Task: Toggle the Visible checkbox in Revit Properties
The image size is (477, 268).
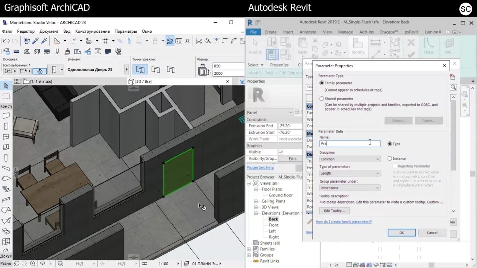Action: 281,152
